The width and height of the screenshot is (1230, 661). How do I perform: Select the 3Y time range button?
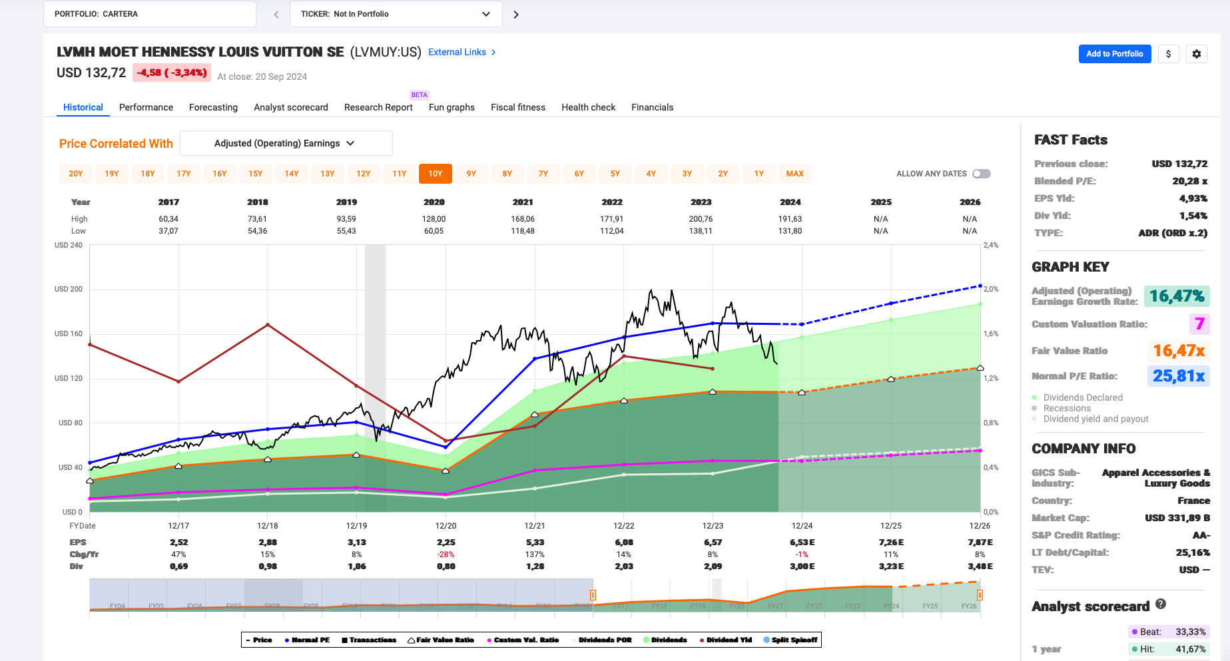(x=687, y=174)
